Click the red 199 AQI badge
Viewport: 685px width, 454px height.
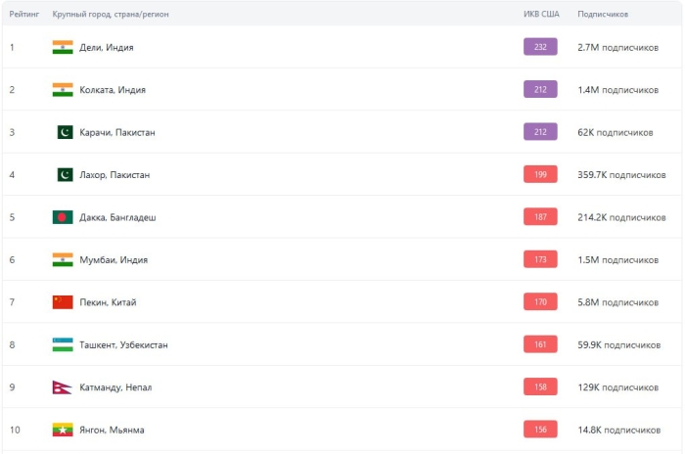click(540, 174)
